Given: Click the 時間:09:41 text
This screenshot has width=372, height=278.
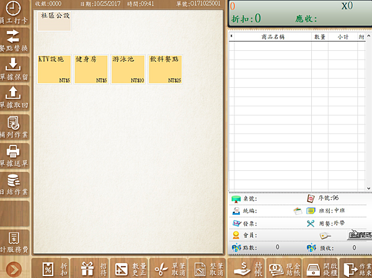Looking at the screenshot, I should (141, 4).
